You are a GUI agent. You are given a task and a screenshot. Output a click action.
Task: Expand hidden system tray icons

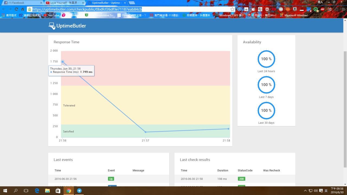(x=306, y=191)
